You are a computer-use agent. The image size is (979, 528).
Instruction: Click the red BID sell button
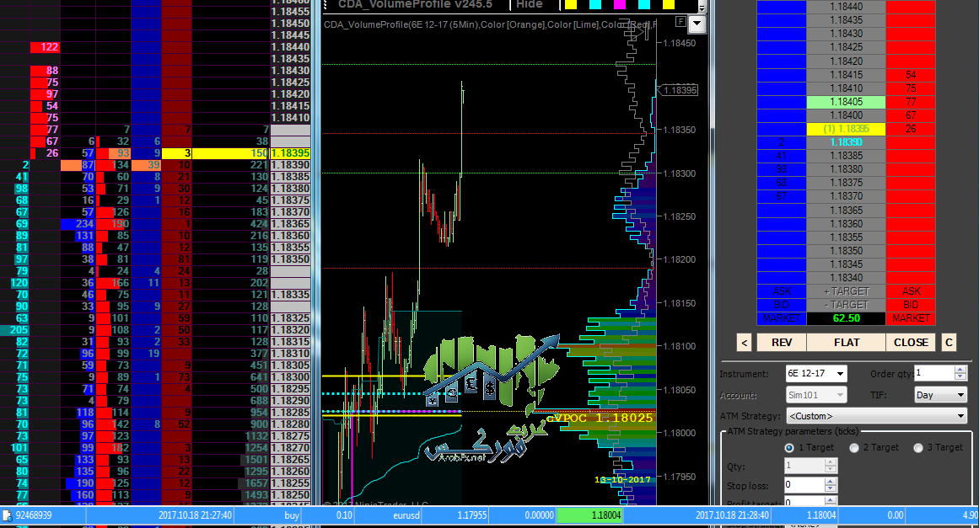[911, 305]
